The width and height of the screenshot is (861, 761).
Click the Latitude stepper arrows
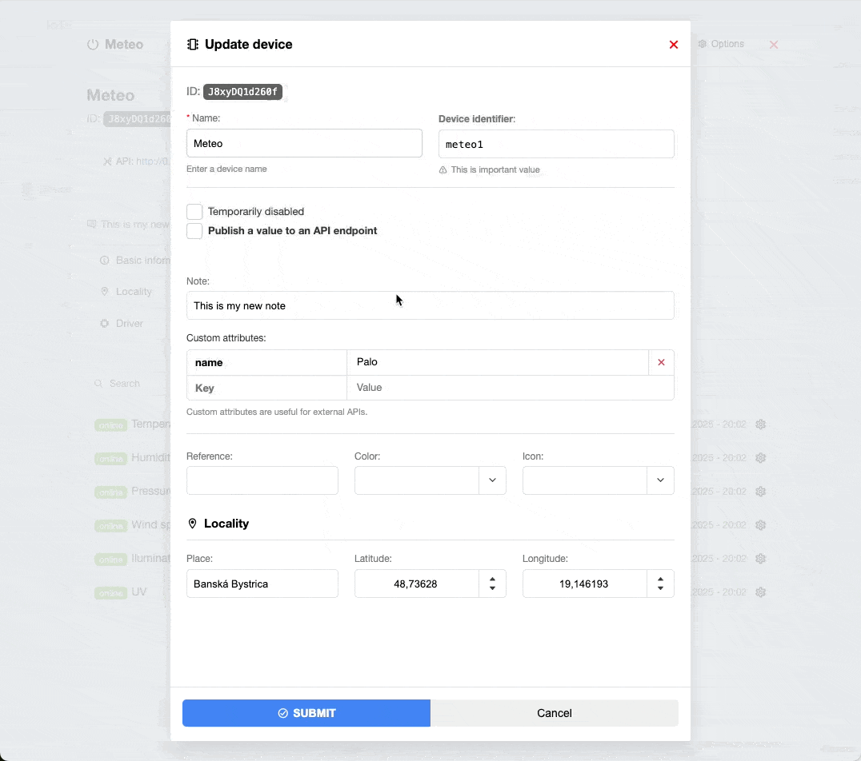492,584
